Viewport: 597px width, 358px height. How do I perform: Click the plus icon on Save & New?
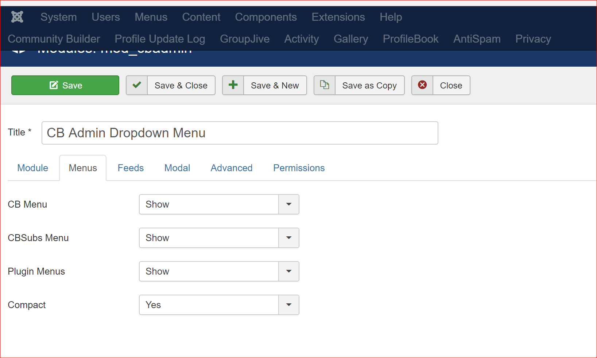[233, 85]
